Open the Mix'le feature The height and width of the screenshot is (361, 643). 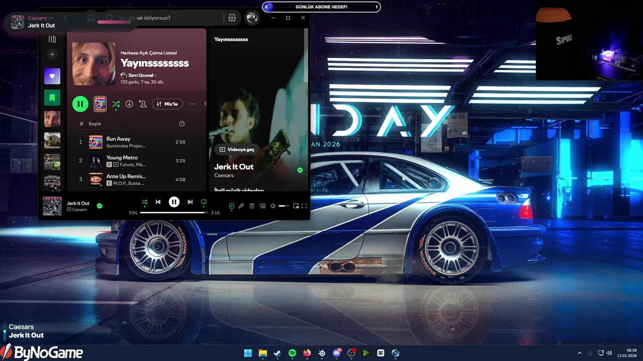pos(167,104)
